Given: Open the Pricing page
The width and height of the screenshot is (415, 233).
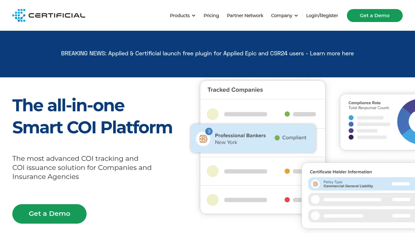Looking at the screenshot, I should coord(211,16).
